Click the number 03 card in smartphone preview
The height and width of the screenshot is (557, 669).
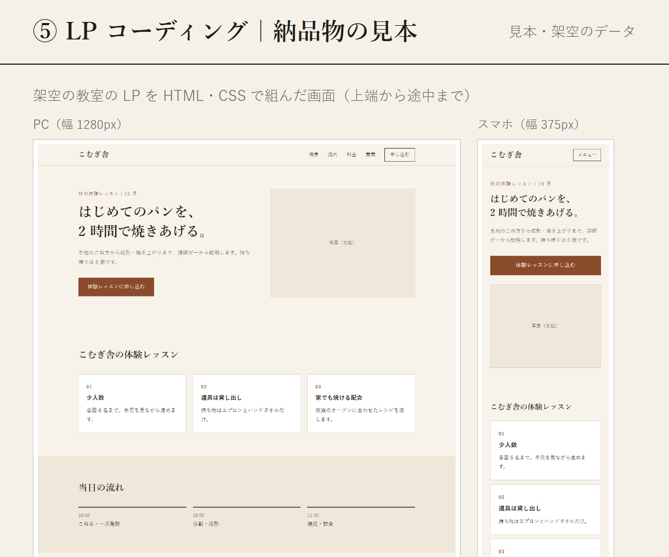click(546, 548)
